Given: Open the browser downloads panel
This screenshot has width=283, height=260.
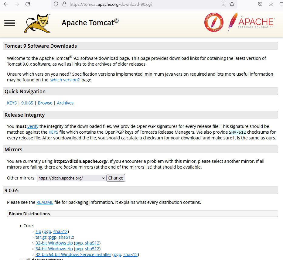Looking at the screenshot, I should click(271, 4).
